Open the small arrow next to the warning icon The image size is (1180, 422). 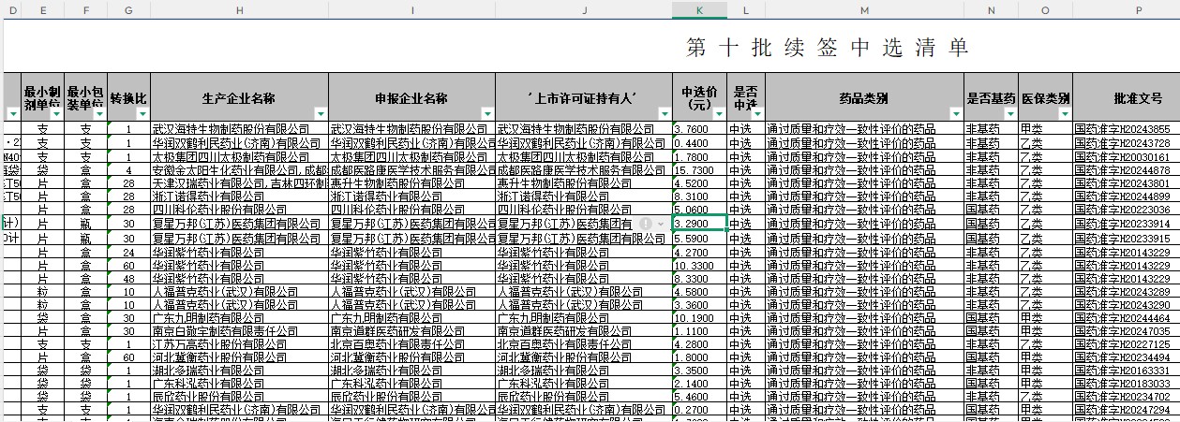[661, 224]
